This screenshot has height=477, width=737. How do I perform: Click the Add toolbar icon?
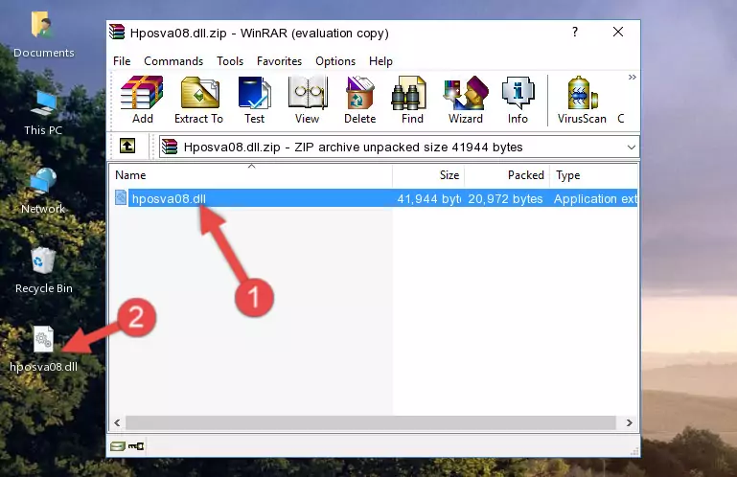(x=142, y=100)
